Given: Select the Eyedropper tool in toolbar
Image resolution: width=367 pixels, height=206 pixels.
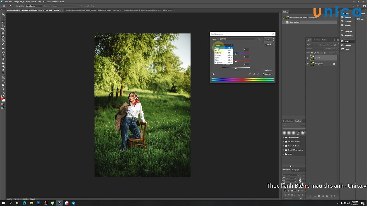Looking at the screenshot, I should (3, 37).
